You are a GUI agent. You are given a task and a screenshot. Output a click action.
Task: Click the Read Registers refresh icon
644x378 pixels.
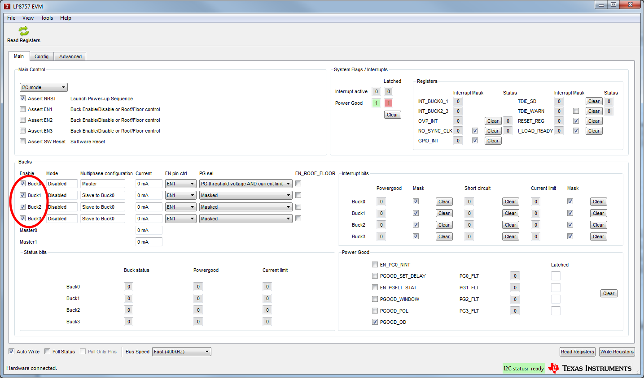[24, 30]
